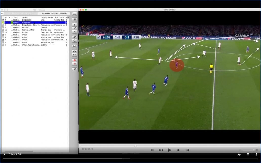The image size is (261, 163).
Task: Expand row 6 Willian Triangle play
Action: click(x=3, y=37)
